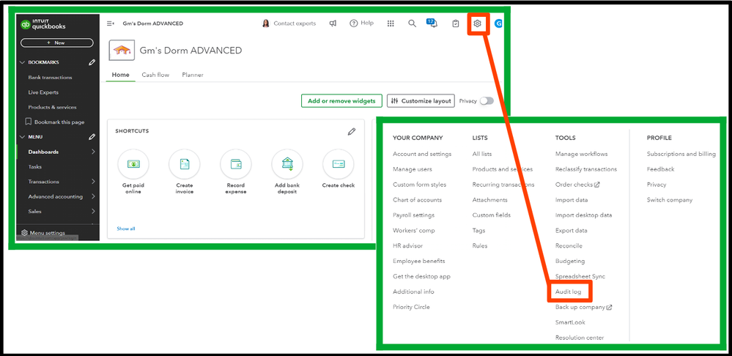Open Custom form styles
Screen dimensions: 732x356
[419, 185]
